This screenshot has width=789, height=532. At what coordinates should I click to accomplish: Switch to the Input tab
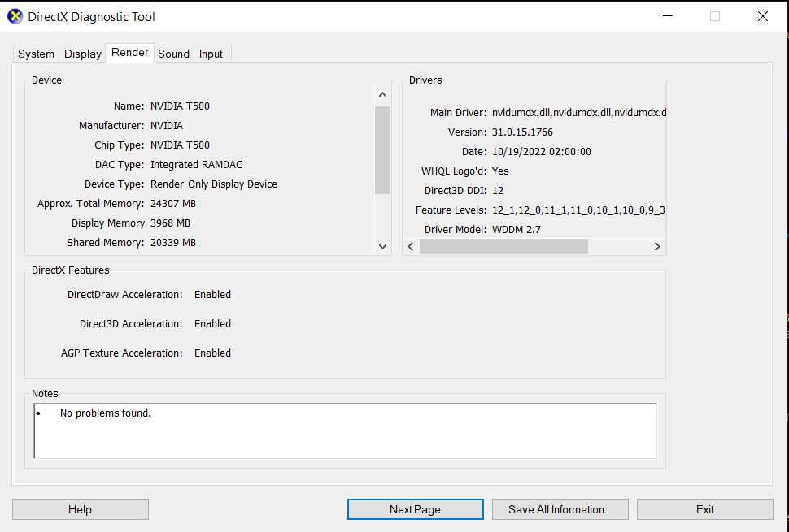tap(211, 54)
